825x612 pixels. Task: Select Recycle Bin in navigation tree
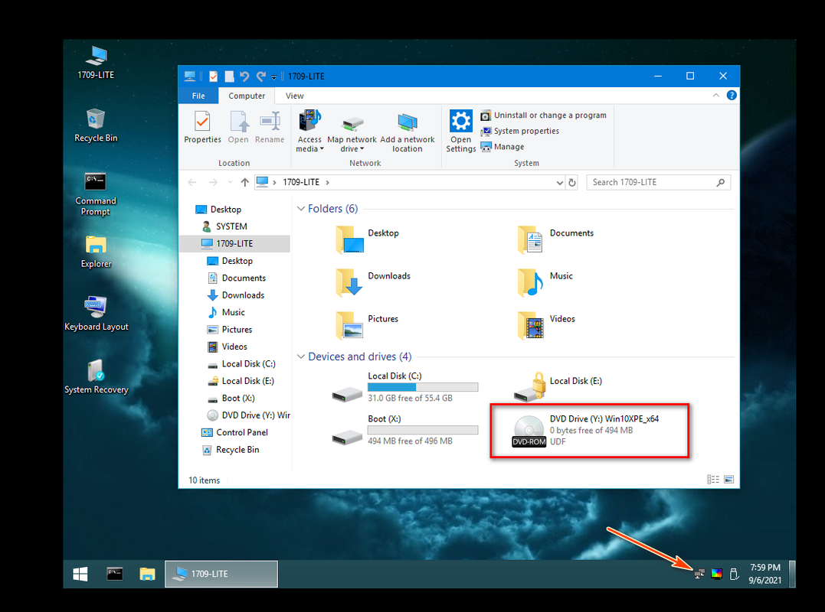pos(237,450)
